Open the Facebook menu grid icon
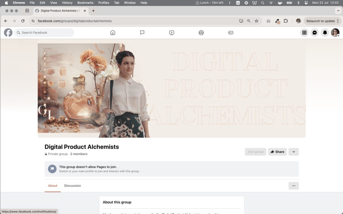This screenshot has height=214, width=343. coord(304,33)
